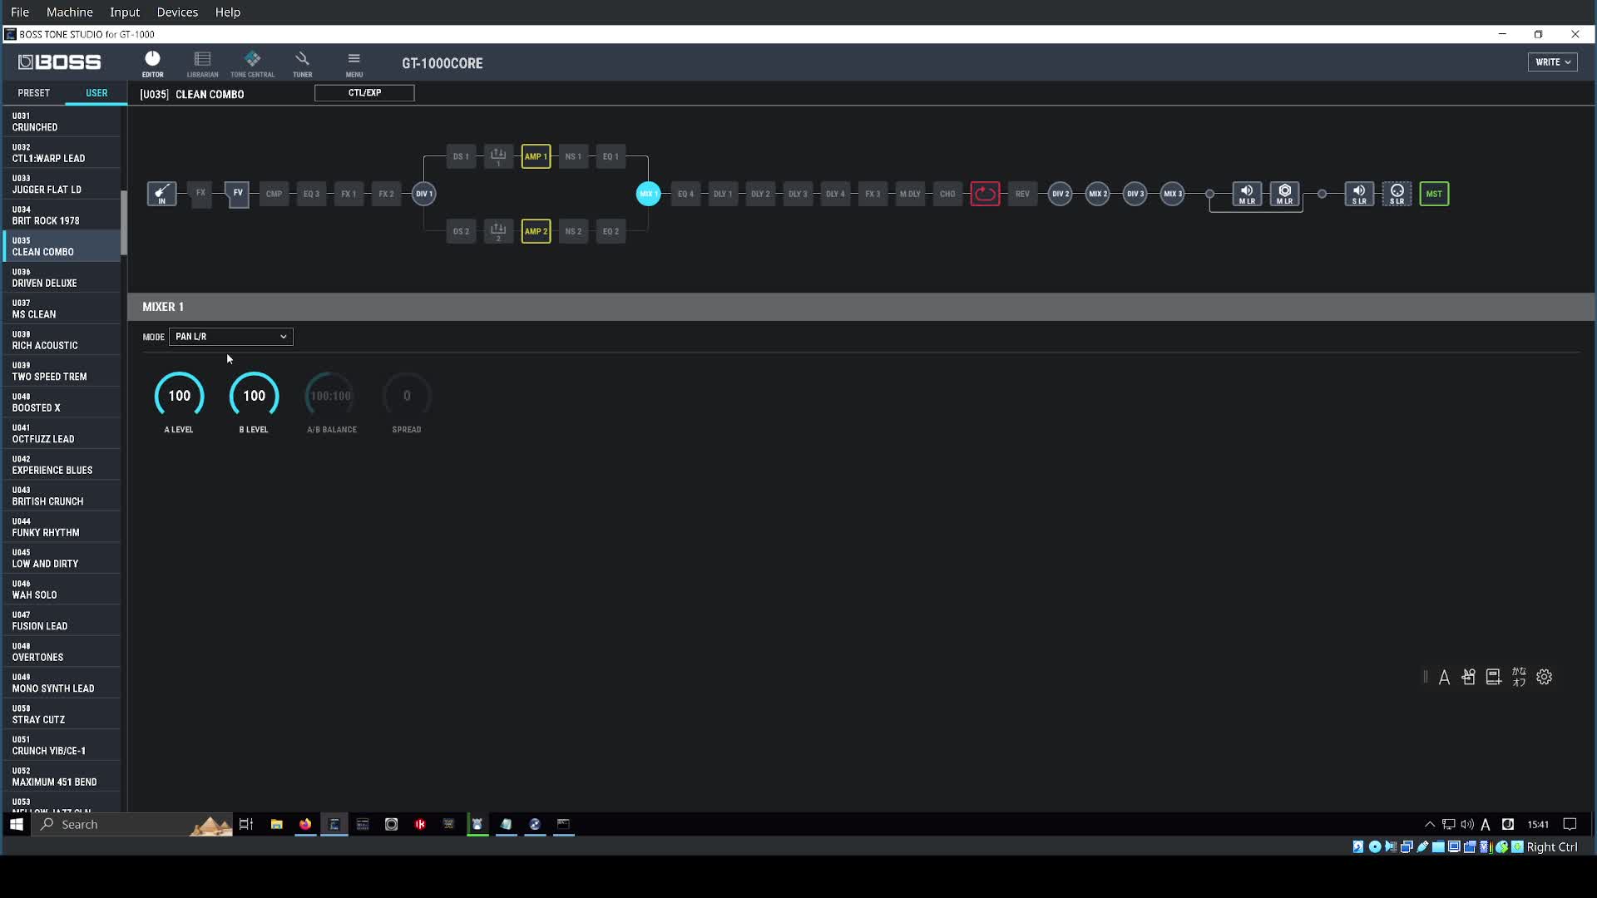Toggle the AMP 1 block
This screenshot has width=1597, height=898.
tap(536, 156)
